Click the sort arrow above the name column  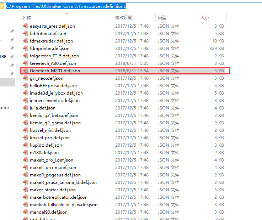[x=67, y=14]
